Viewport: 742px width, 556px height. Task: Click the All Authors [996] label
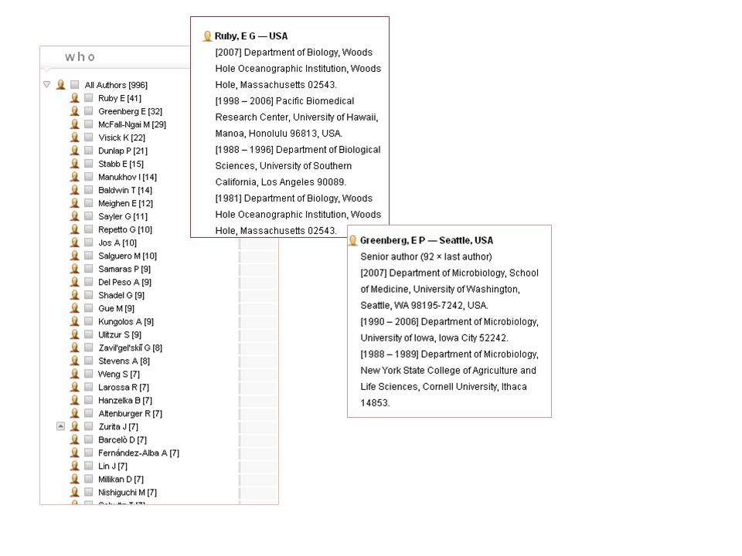116,85
